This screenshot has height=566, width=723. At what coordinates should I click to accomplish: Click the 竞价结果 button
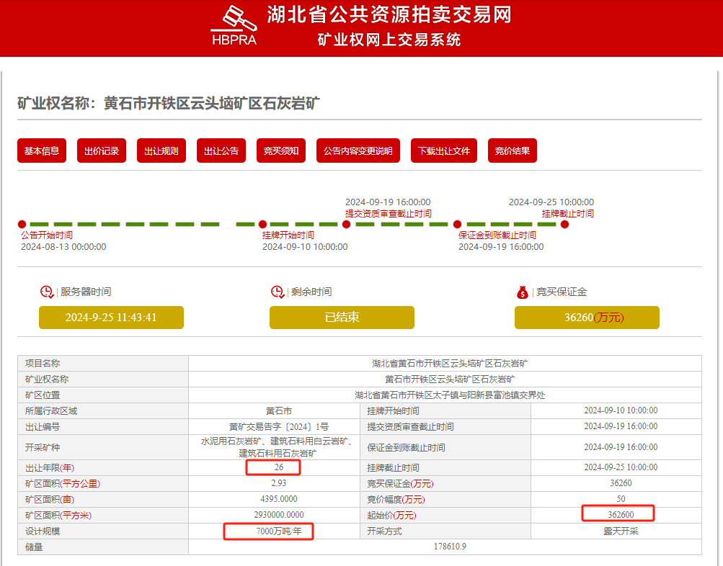point(513,151)
